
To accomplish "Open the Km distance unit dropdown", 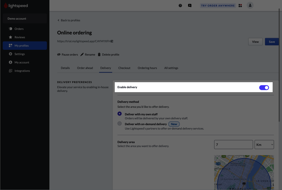I will pyautogui.click(x=264, y=144).
